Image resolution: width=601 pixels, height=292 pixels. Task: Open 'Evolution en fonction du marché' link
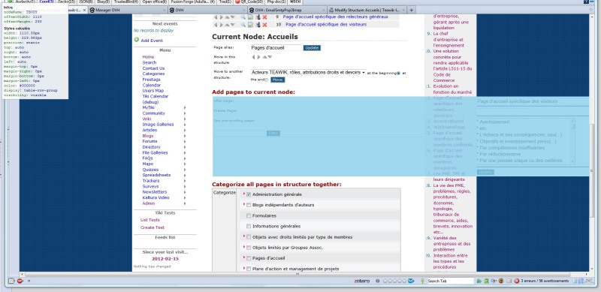452,89
